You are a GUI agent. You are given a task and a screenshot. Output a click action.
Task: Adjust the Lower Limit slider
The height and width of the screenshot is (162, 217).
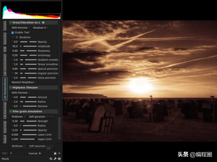pyautogui.click(x=28, y=135)
